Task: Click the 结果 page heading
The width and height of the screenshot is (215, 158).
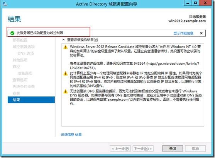Action: 14,19
